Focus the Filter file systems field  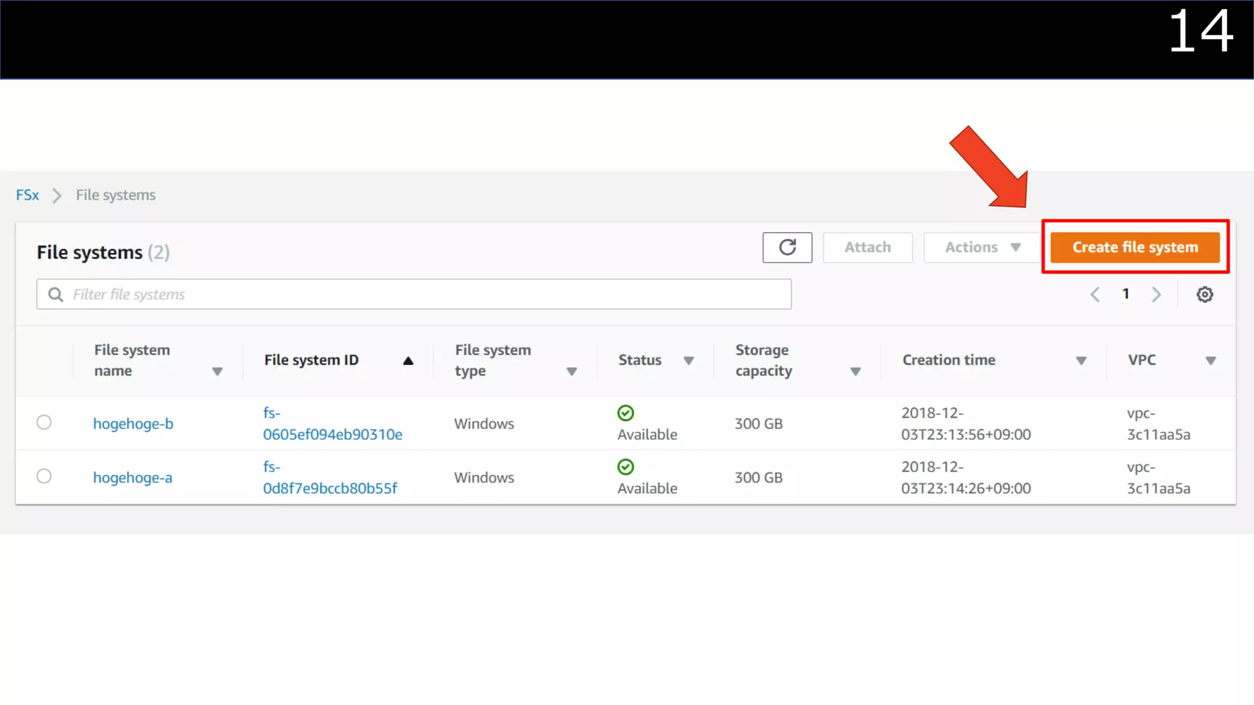coord(429,294)
